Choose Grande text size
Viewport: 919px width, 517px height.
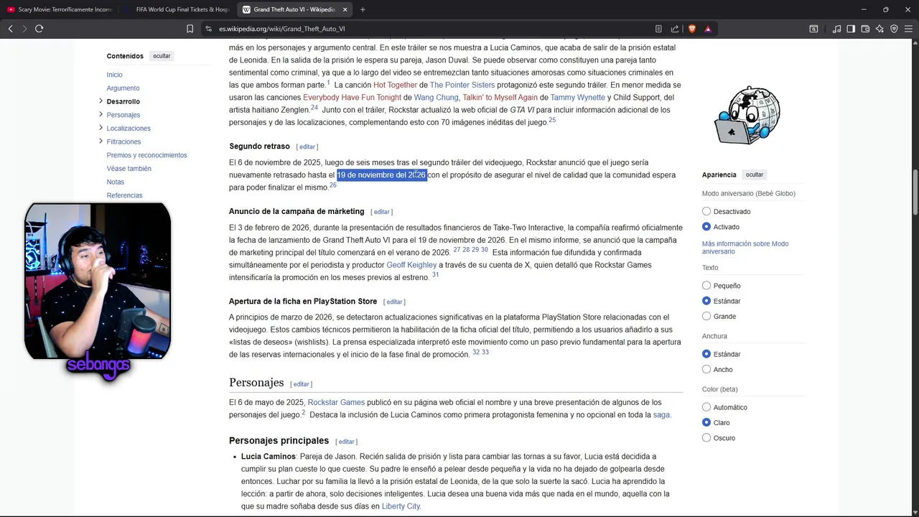point(706,316)
